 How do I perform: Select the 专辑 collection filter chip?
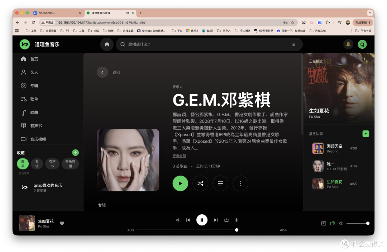pyautogui.click(x=37, y=164)
